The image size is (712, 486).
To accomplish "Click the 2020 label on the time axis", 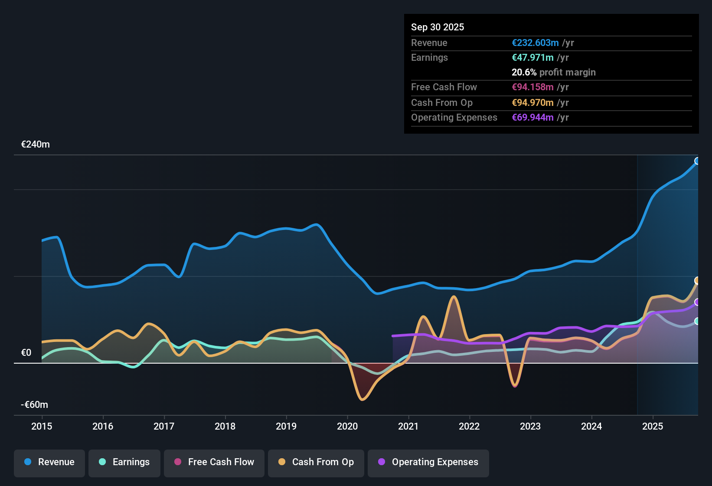I will click(x=347, y=427).
